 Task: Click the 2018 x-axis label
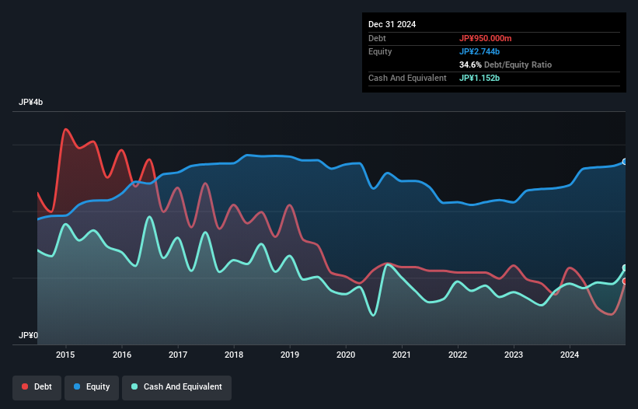234,355
